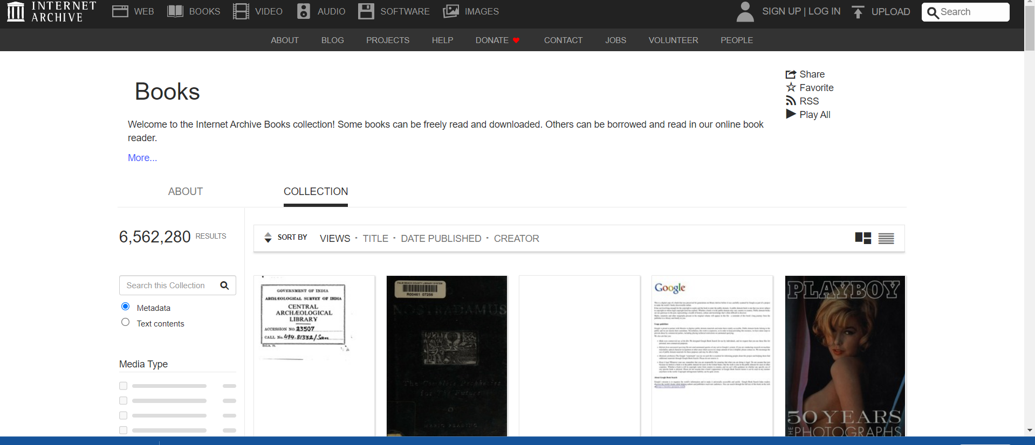1035x445 pixels.
Task: Click the WEB nav label
Action: click(x=144, y=11)
